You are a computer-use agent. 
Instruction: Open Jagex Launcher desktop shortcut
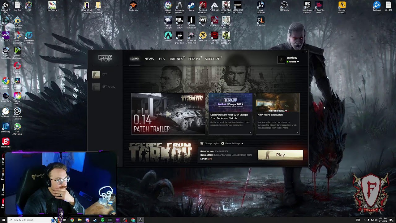click(x=261, y=7)
